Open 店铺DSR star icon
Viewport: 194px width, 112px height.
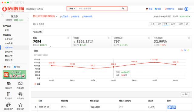point(20,105)
